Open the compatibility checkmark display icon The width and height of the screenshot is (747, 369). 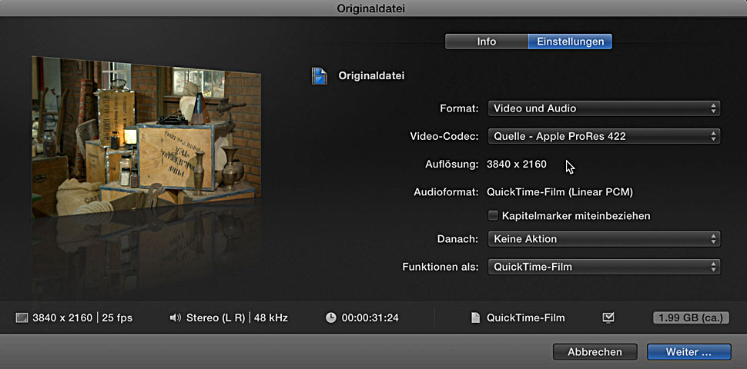pos(609,317)
